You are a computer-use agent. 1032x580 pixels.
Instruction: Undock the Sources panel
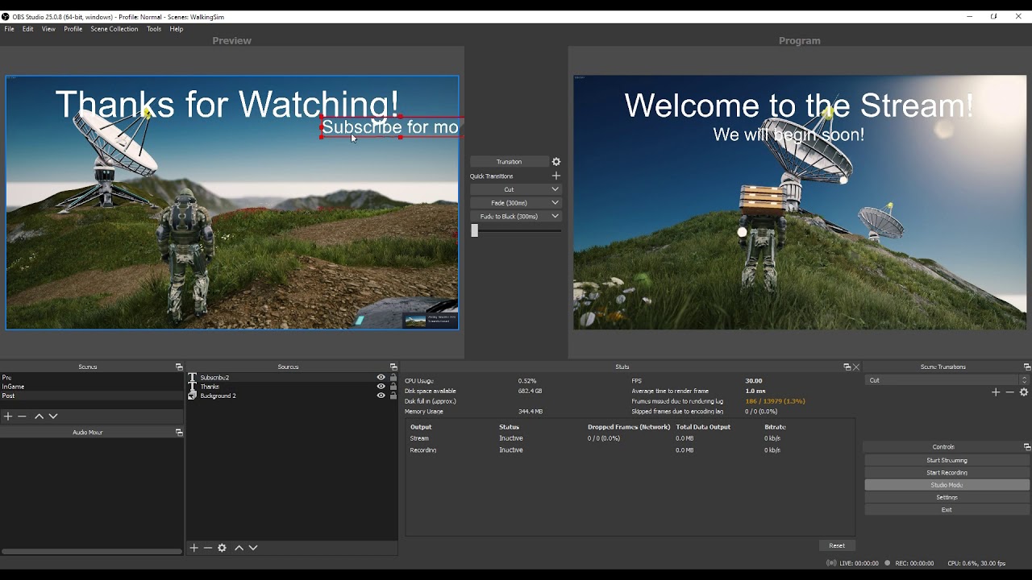tap(393, 367)
